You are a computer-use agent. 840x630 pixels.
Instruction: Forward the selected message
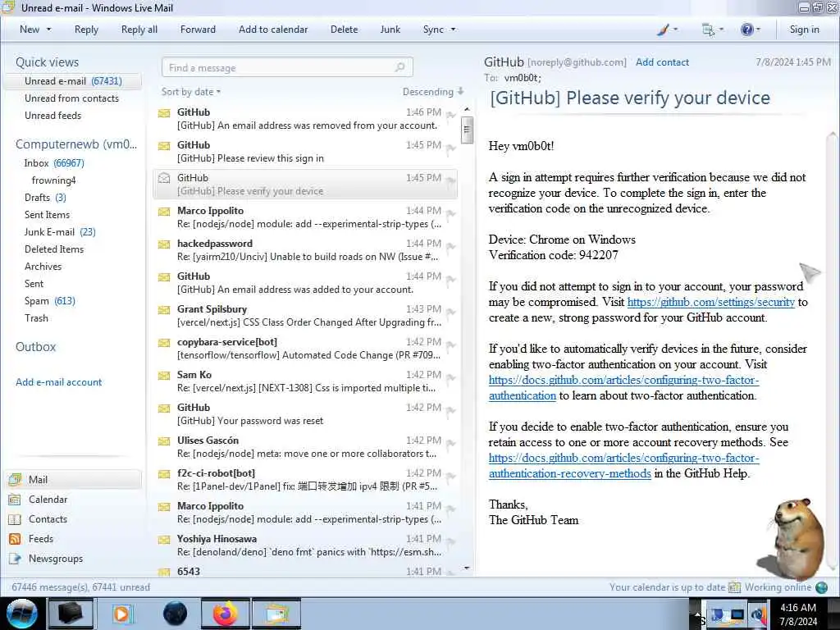click(x=198, y=30)
